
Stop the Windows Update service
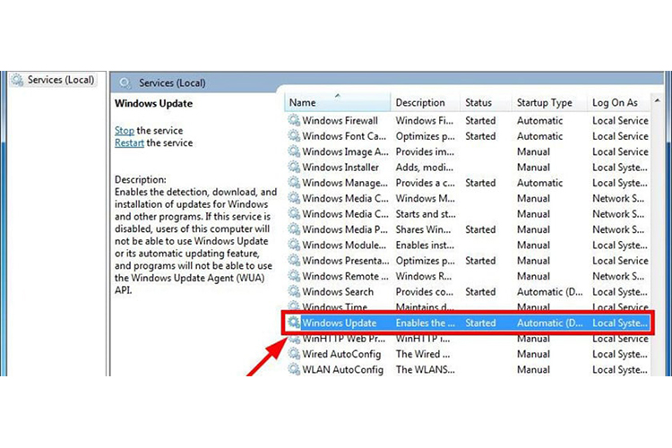(x=125, y=130)
